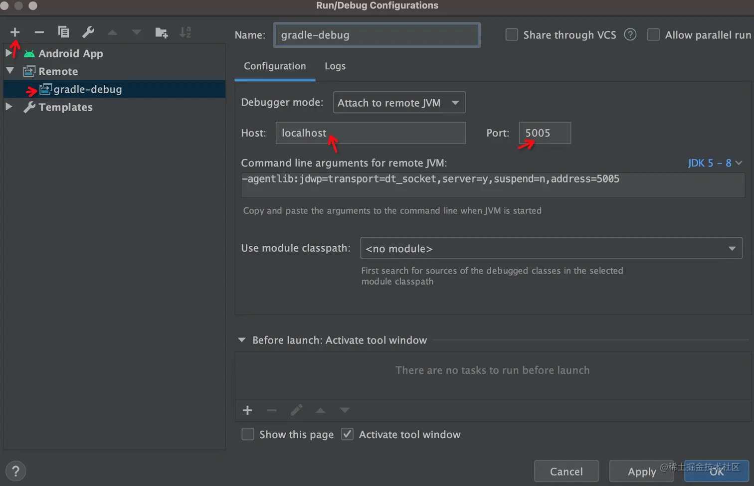Create new folder for configurations

click(x=161, y=32)
